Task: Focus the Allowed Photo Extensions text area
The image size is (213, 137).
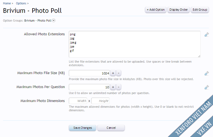Action: [135, 44]
